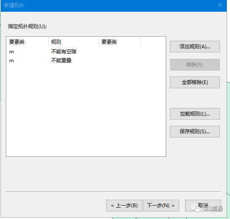This screenshot has height=219, width=230.
Task: Proceed with 下一步(N) button
Action: [161, 206]
